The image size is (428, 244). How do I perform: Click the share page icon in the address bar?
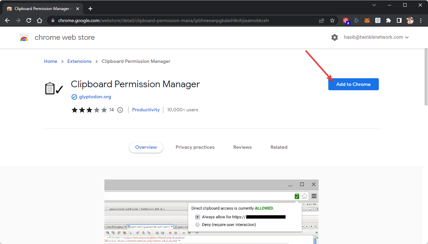tap(322, 20)
